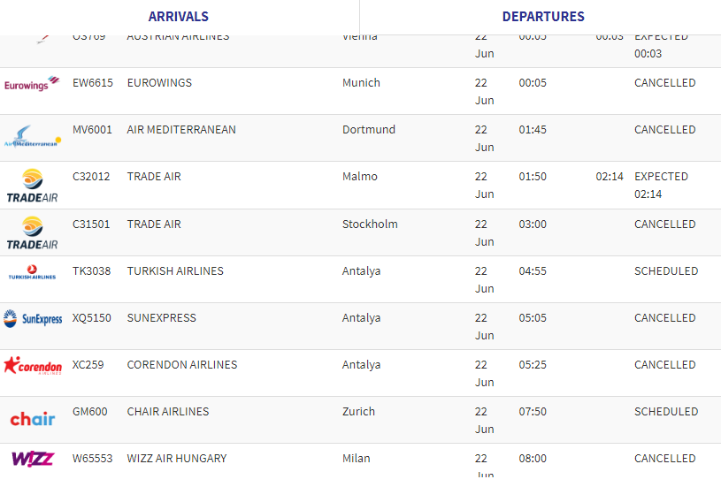Select flight number MV6001

coord(92,130)
